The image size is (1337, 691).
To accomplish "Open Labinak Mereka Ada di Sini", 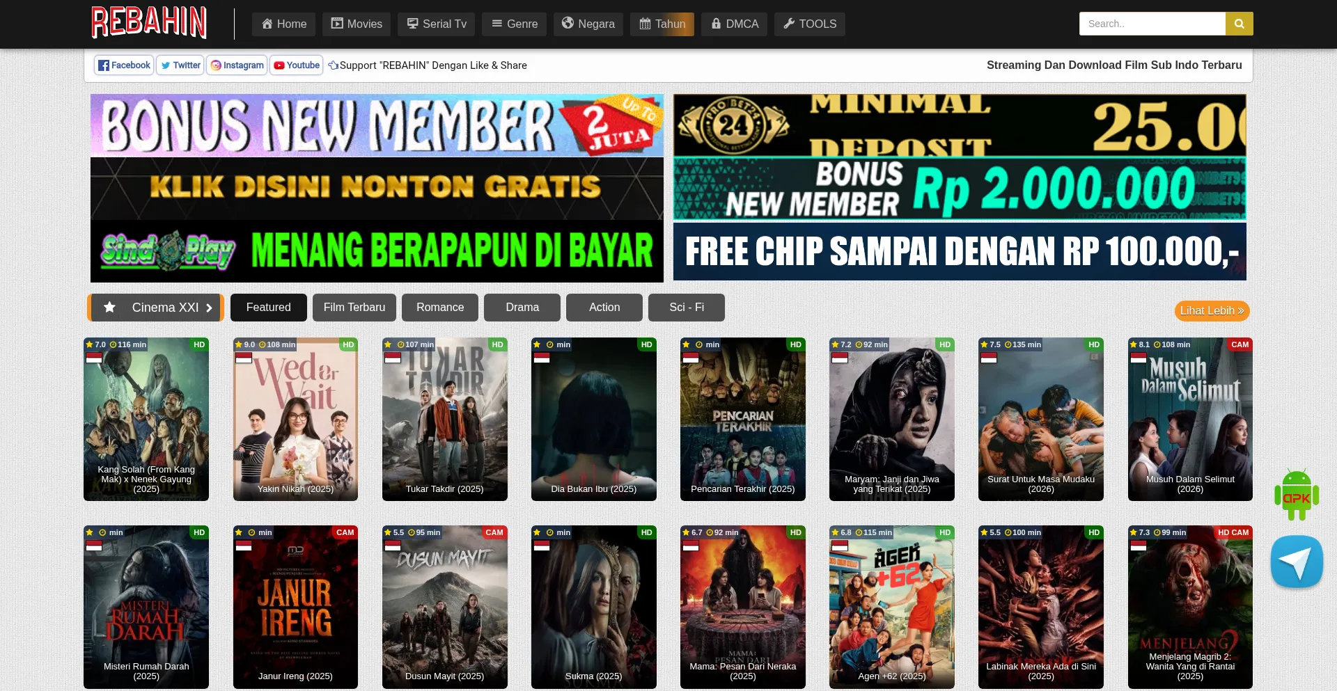I will (x=1041, y=607).
